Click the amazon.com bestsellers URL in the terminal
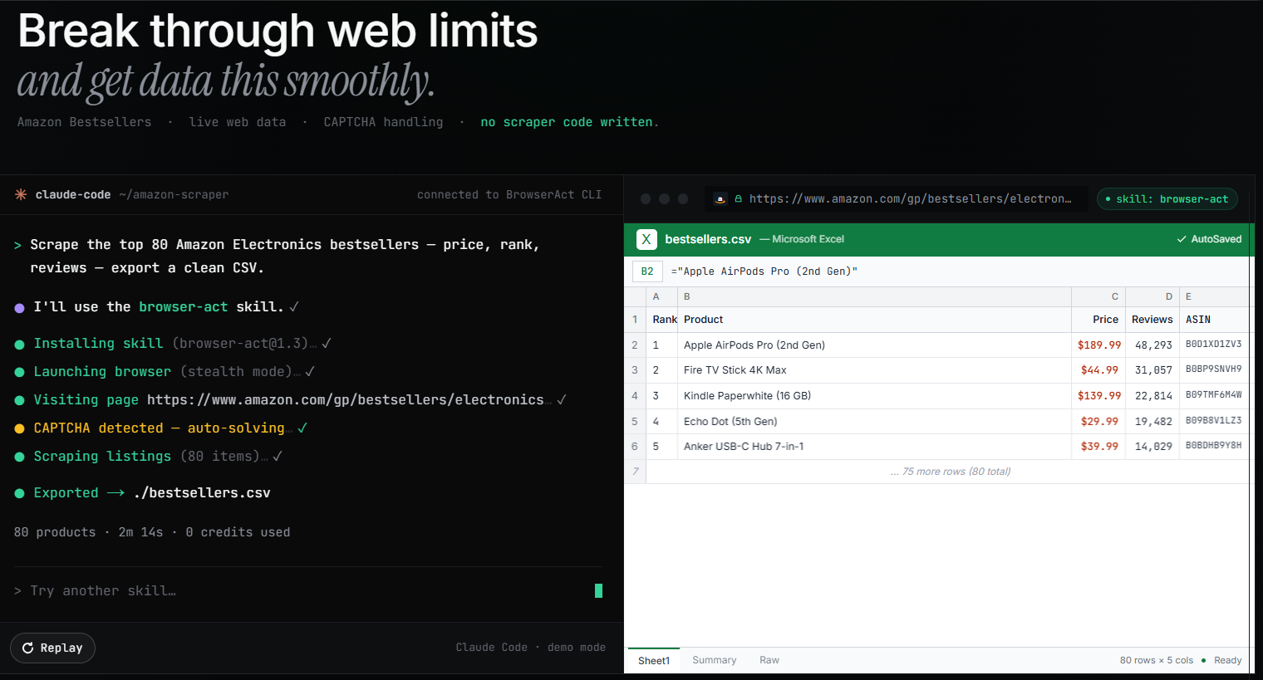 346,400
